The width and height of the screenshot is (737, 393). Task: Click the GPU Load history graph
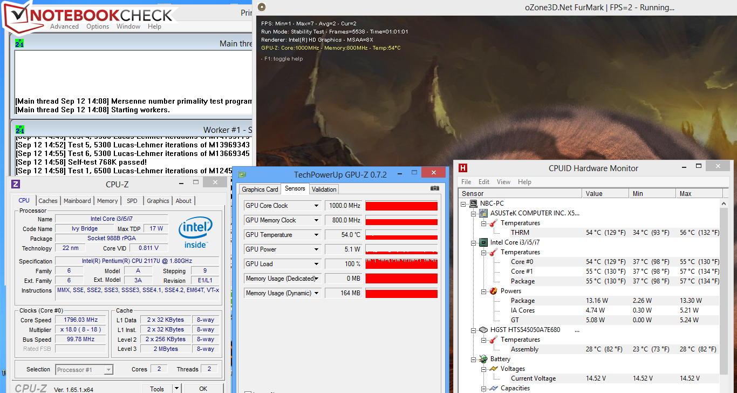click(401, 264)
